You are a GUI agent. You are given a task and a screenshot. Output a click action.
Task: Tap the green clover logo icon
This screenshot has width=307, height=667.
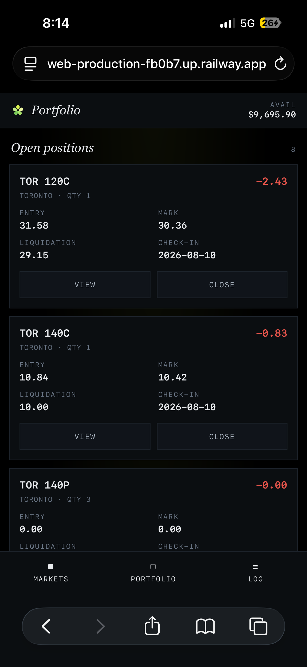click(x=18, y=110)
